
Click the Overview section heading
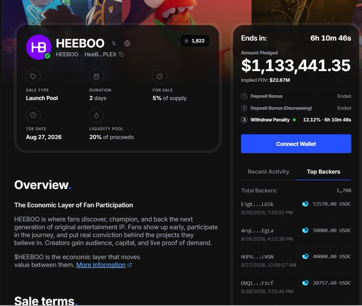[x=43, y=185]
